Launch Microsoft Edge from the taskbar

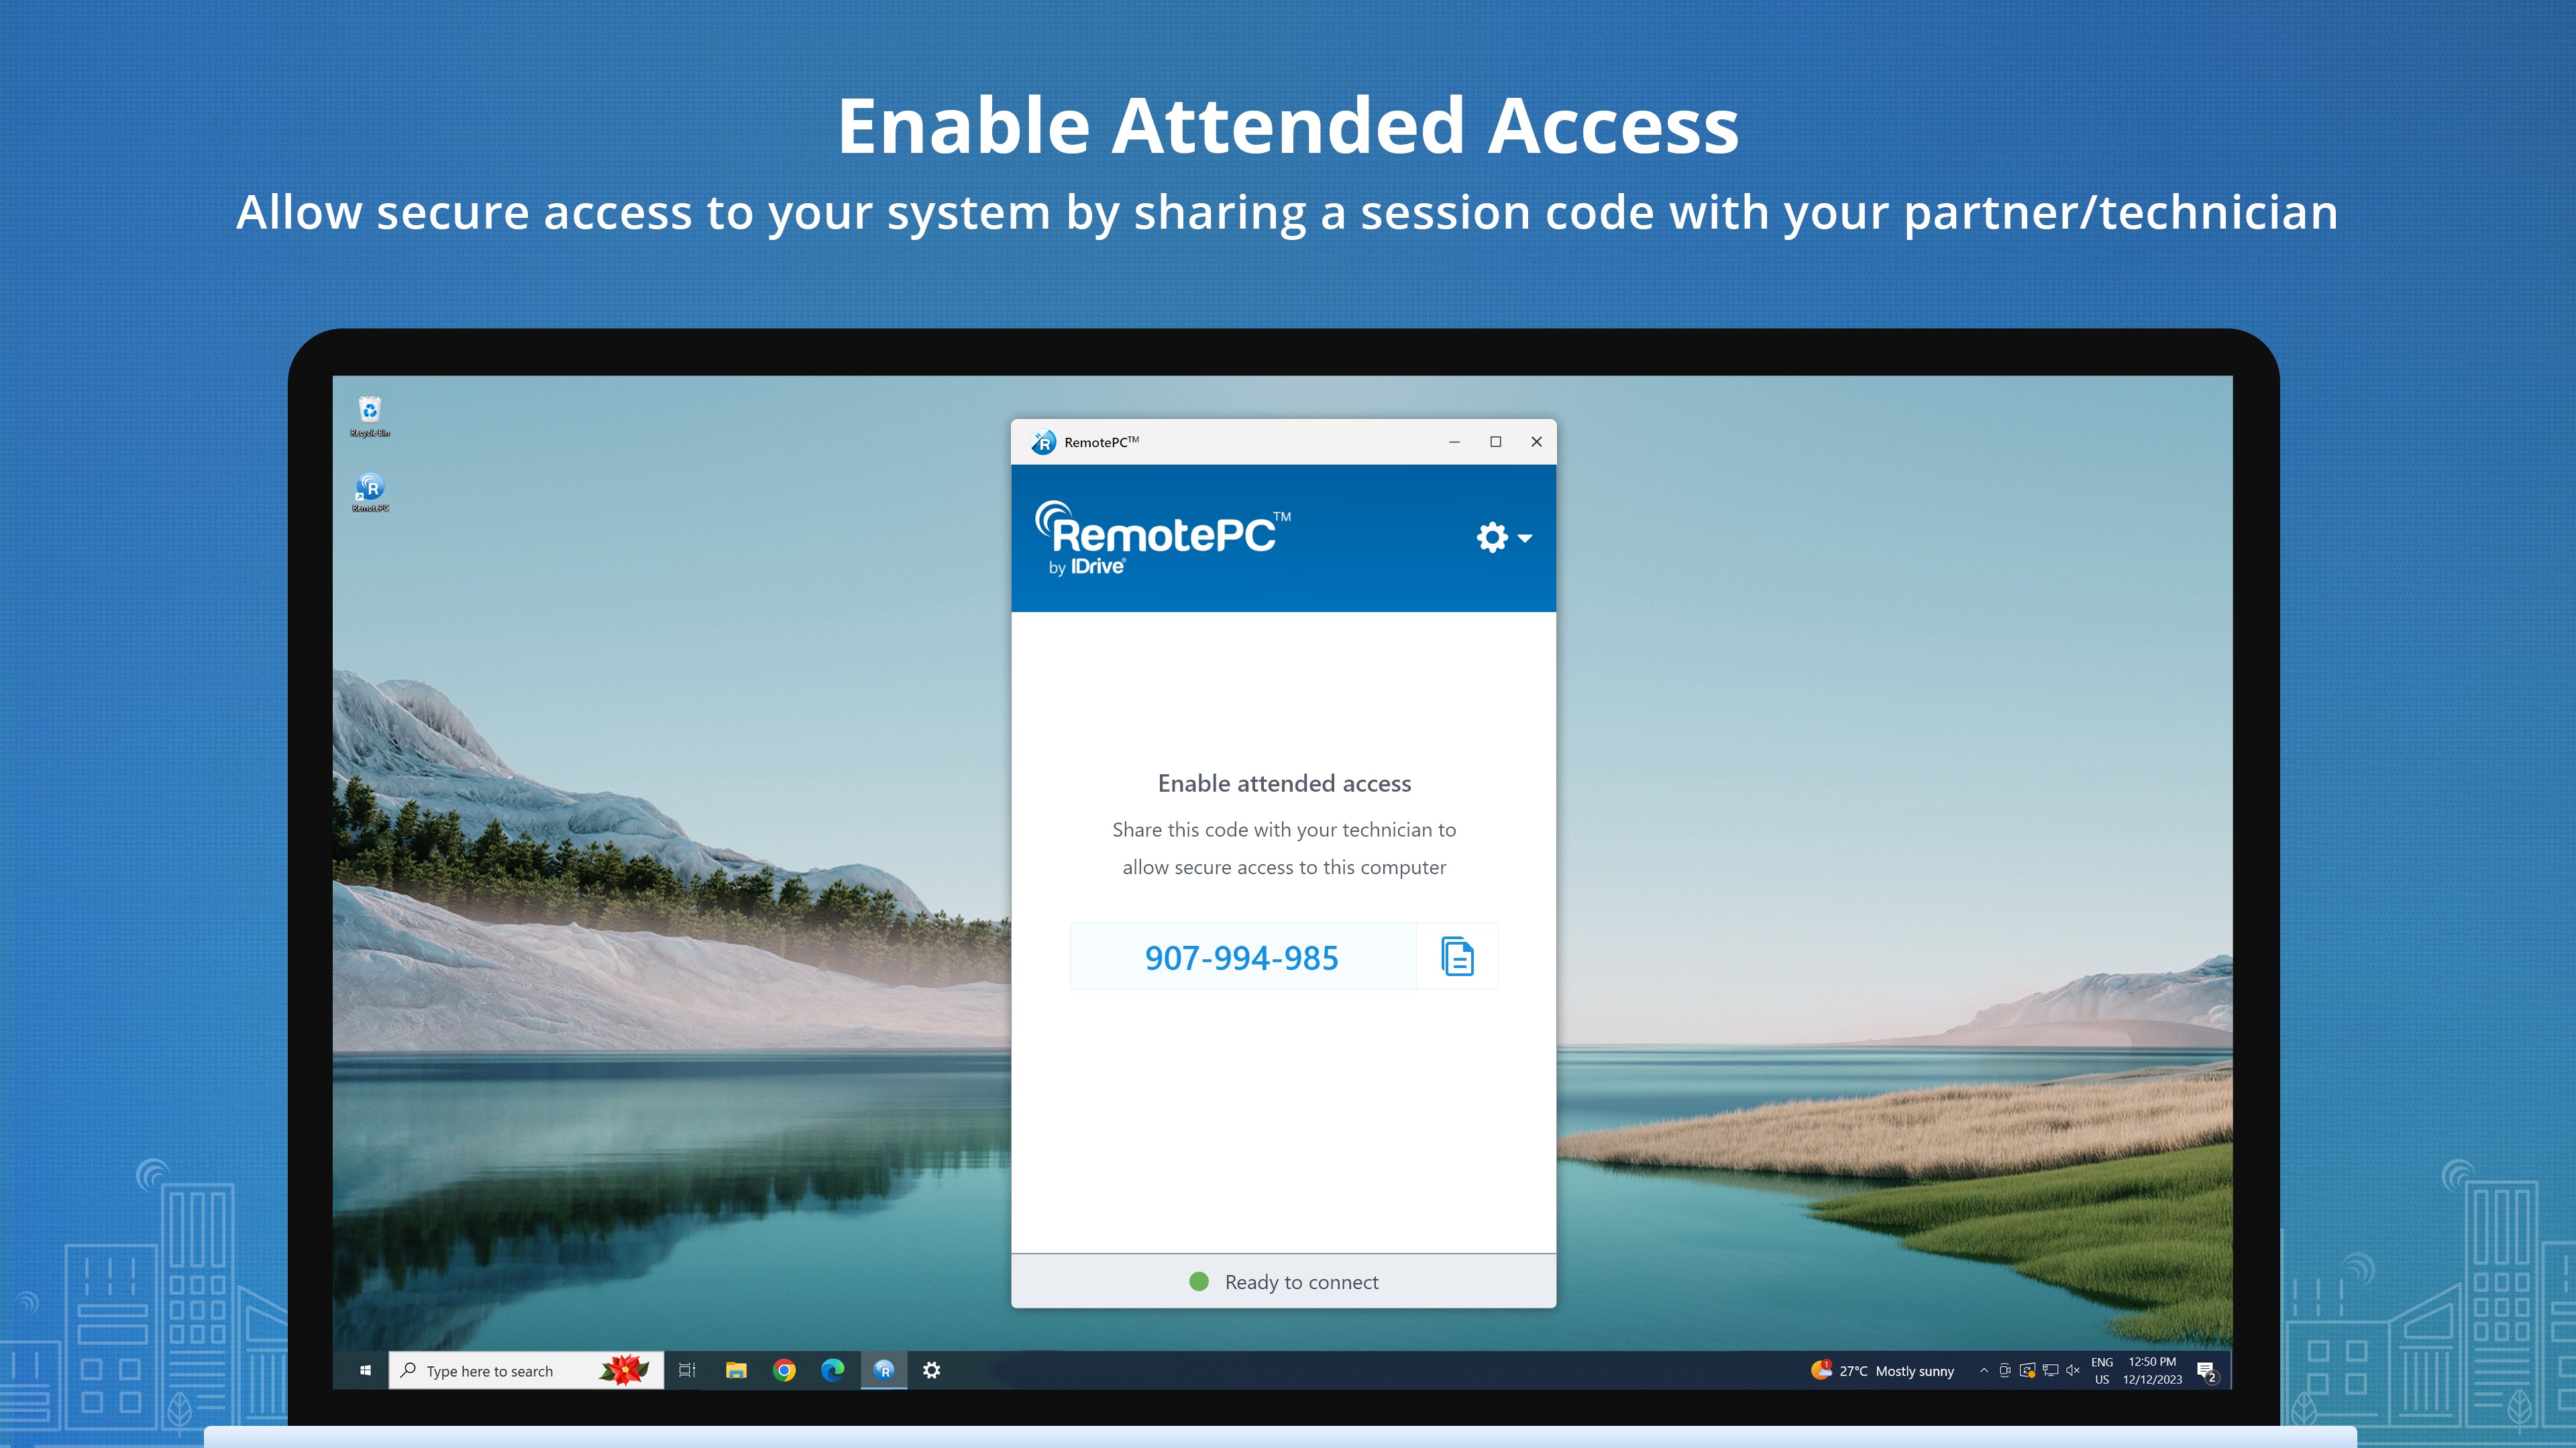(x=835, y=1370)
